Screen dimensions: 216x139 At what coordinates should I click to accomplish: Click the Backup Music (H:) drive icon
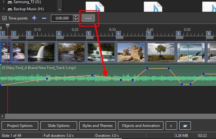tap(10, 9)
